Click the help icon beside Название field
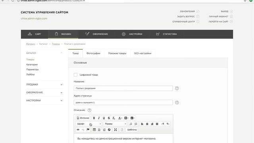Viewport: 254px width, 143px height. 177,88
